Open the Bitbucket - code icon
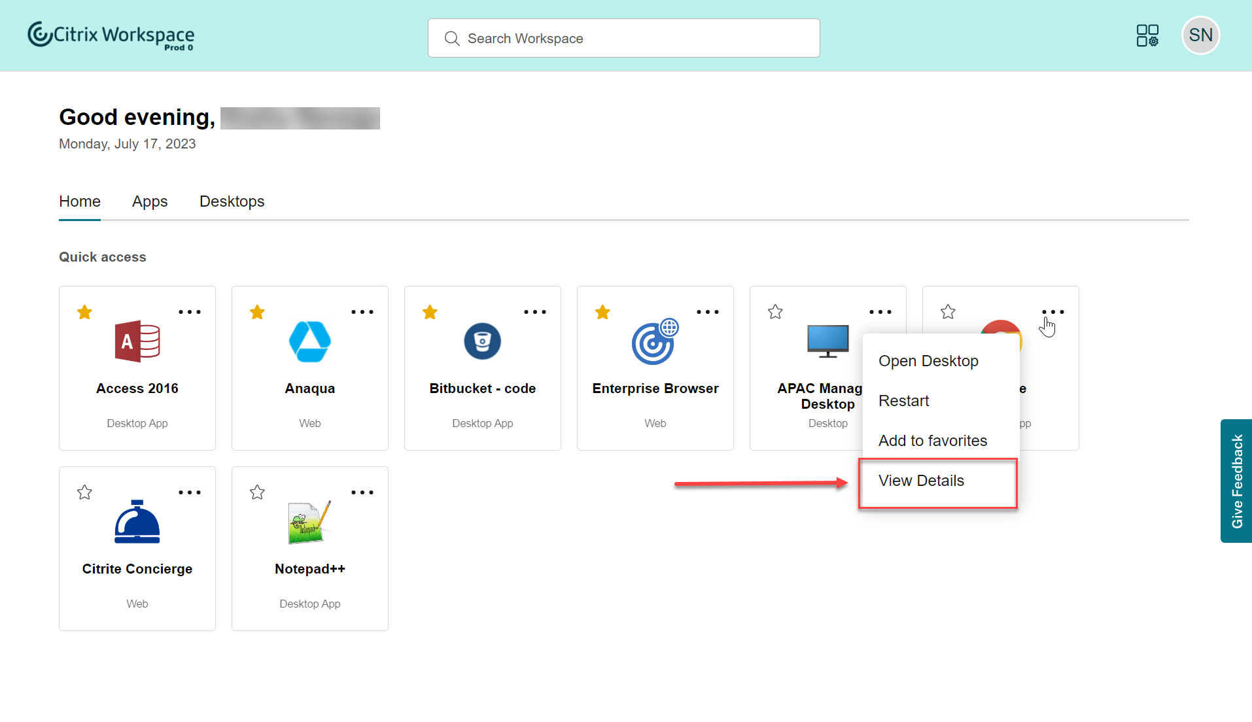The width and height of the screenshot is (1252, 722). pyautogui.click(x=483, y=341)
